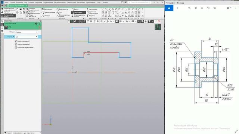Screen dimensions: 239x134
Task: Click Ребро жесткости button
Action: click(31, 16)
